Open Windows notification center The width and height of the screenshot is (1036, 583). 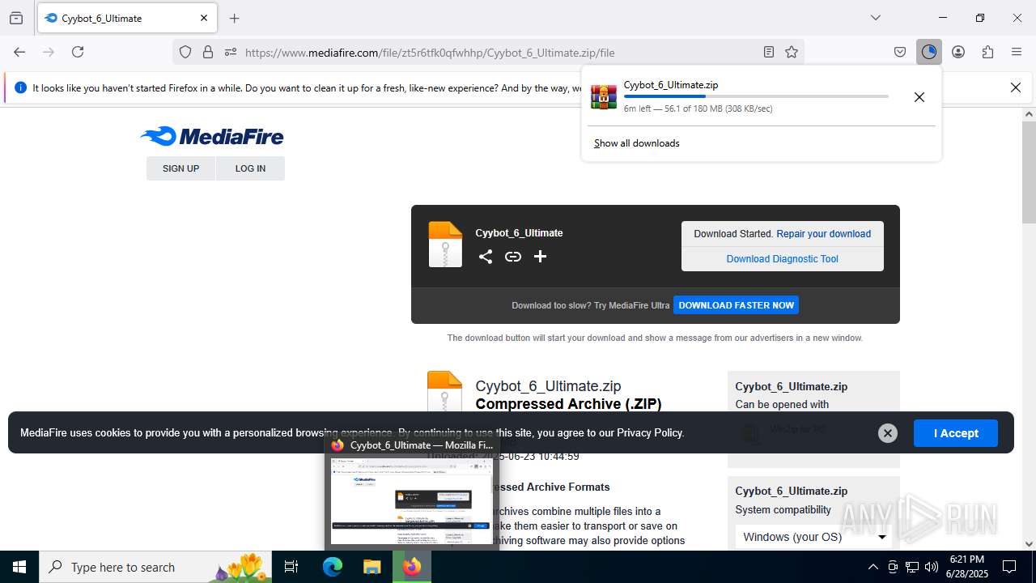pyautogui.click(x=1009, y=567)
